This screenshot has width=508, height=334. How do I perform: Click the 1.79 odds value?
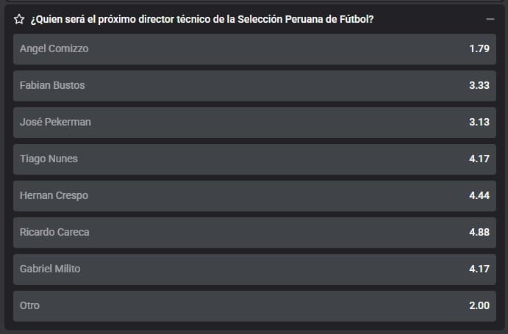[479, 48]
